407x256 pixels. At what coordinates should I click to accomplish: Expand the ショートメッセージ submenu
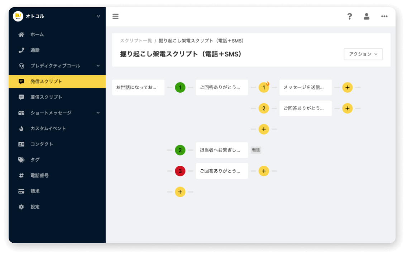click(98, 113)
